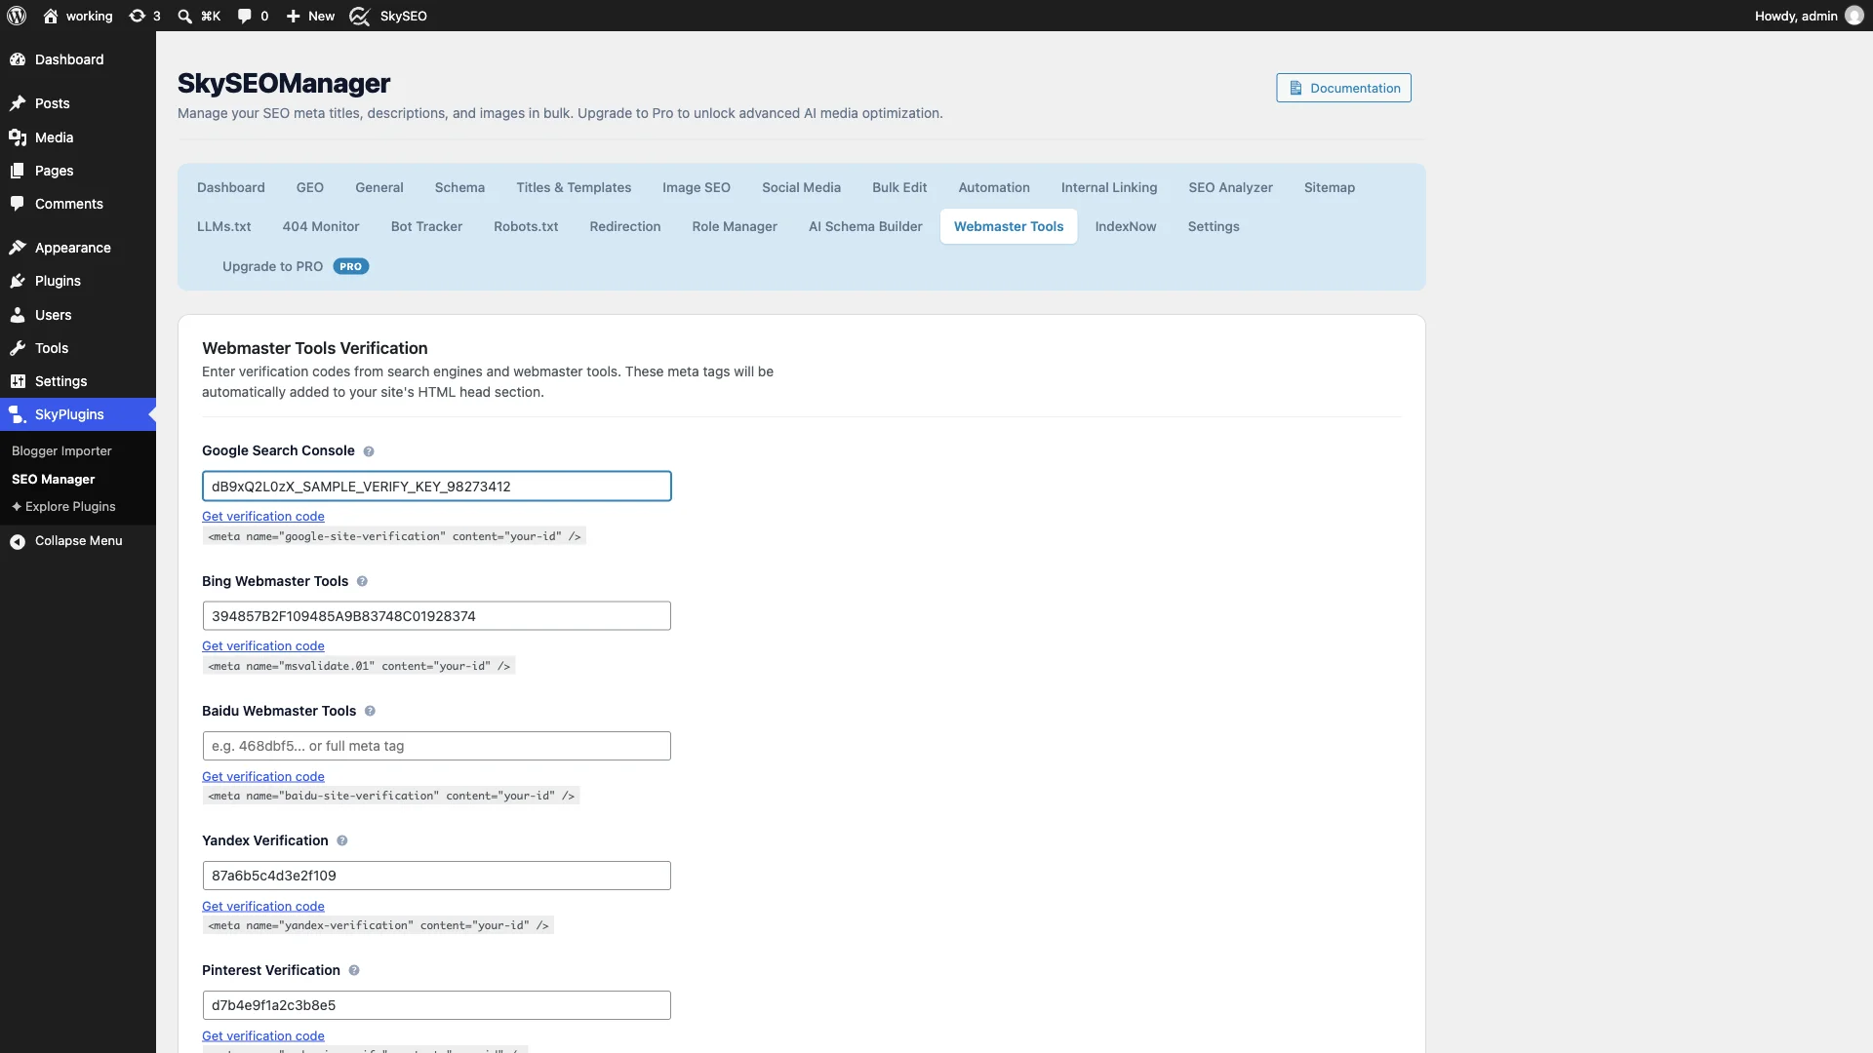Open the Documentation button
Viewport: 1873px width, 1053px height.
(1343, 88)
